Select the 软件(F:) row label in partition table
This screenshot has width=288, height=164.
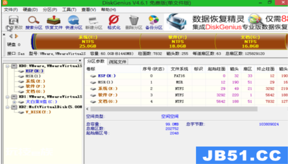coord(108,95)
